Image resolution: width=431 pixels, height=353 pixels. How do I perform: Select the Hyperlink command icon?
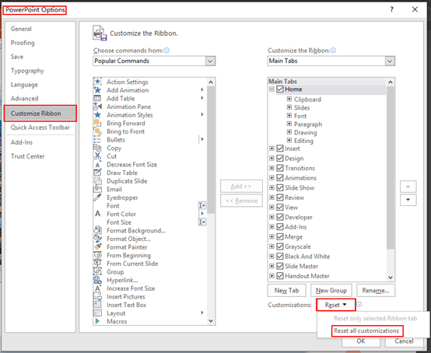[97, 280]
